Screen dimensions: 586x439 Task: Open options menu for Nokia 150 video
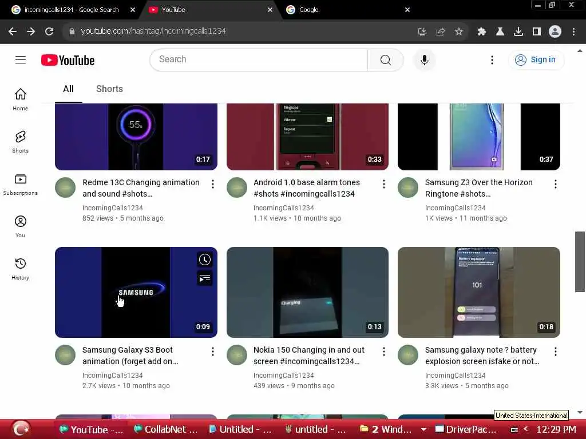point(384,352)
